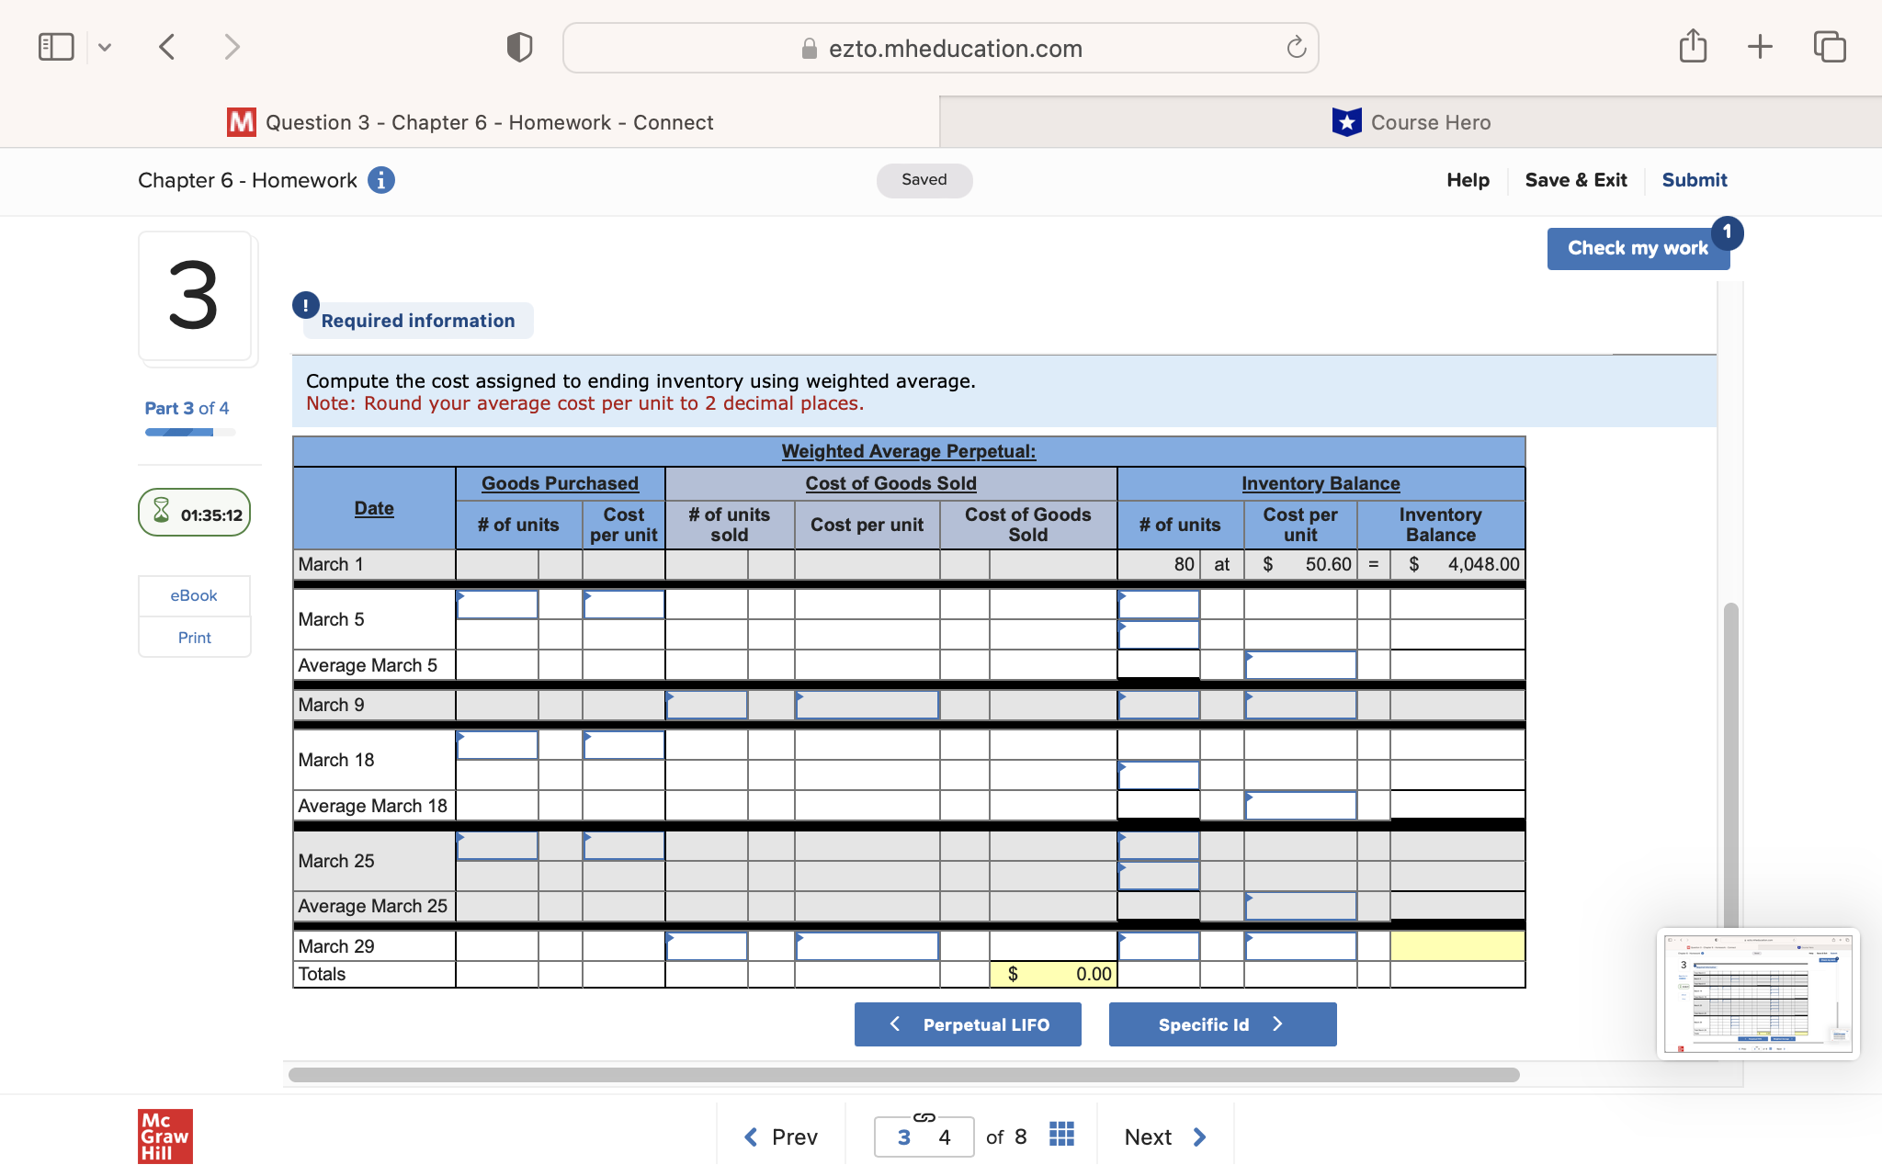This screenshot has height=1176, width=1882.
Task: Click the info icon next to Chapter 6 Homework
Action: pos(381,180)
